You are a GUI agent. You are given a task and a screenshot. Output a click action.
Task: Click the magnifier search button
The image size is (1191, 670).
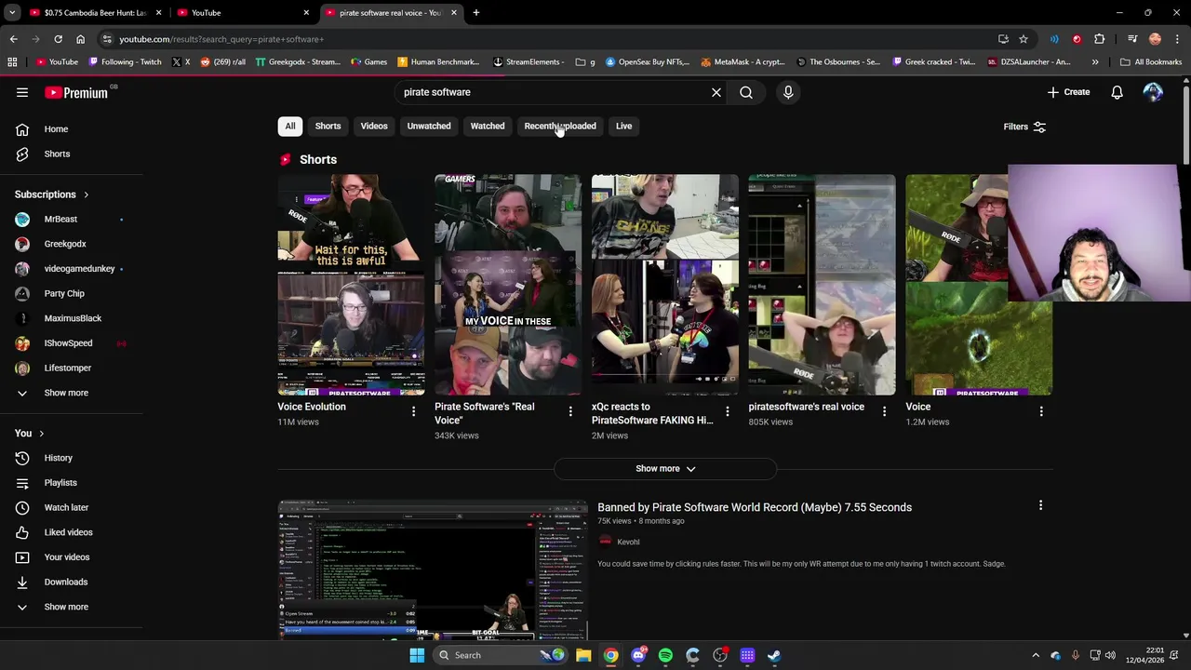click(x=746, y=92)
